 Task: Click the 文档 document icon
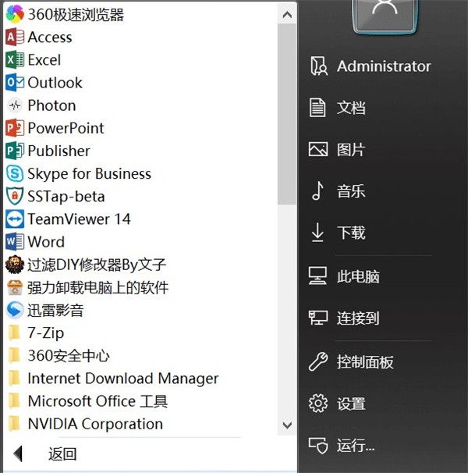pyautogui.click(x=317, y=108)
